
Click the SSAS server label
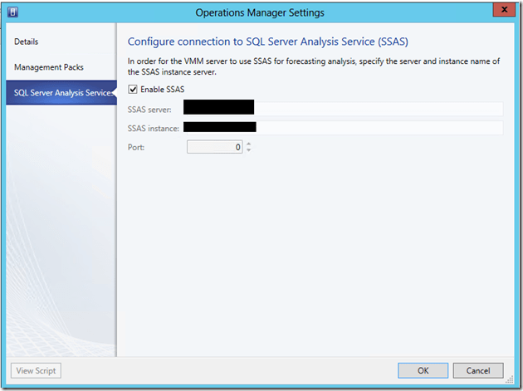click(x=149, y=109)
